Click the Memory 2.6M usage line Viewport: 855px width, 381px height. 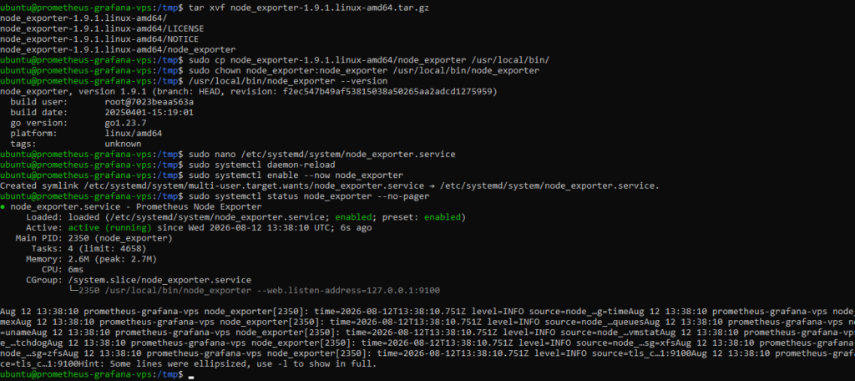91,259
